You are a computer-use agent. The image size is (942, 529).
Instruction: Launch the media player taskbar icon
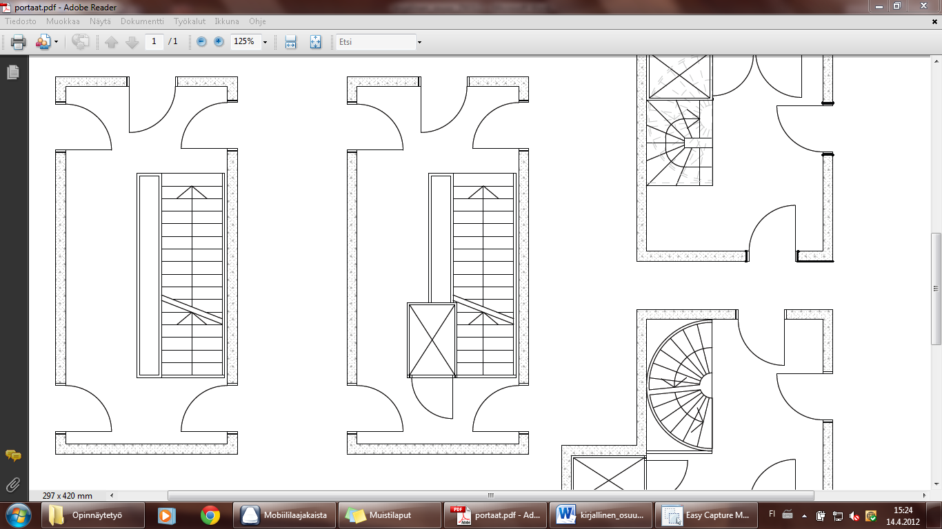pyautogui.click(x=166, y=515)
